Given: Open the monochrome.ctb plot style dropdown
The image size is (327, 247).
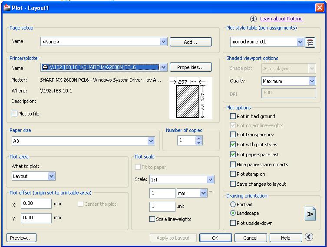Looking at the screenshot, I should point(300,42).
